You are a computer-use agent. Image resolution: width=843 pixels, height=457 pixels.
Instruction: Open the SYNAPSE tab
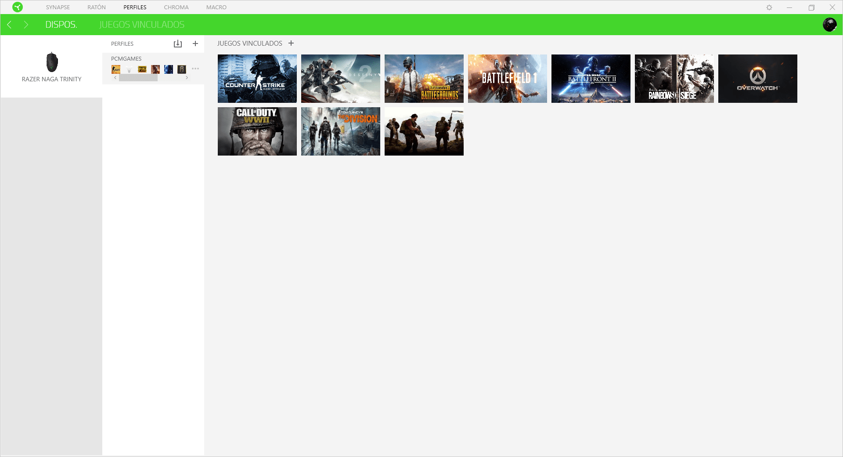[58, 7]
